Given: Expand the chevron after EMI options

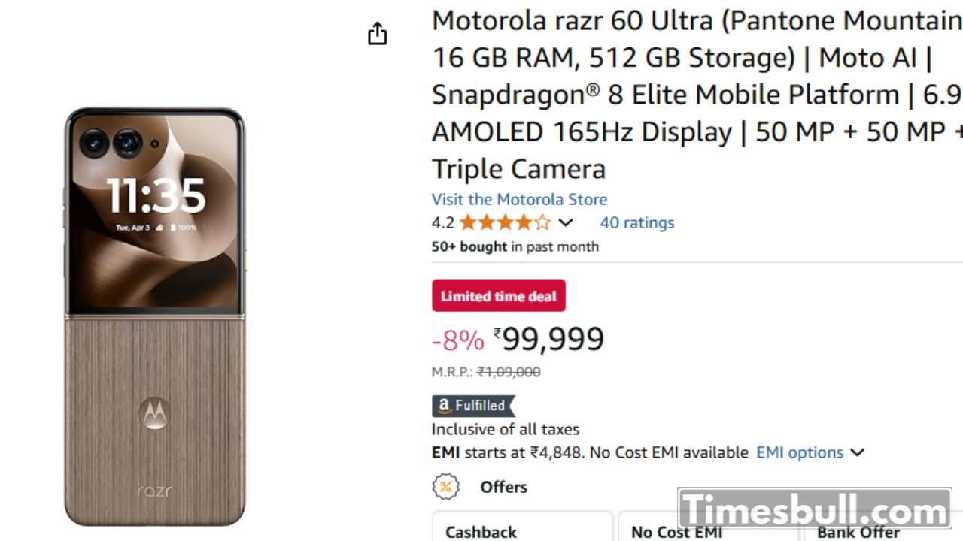Looking at the screenshot, I should point(857,452).
